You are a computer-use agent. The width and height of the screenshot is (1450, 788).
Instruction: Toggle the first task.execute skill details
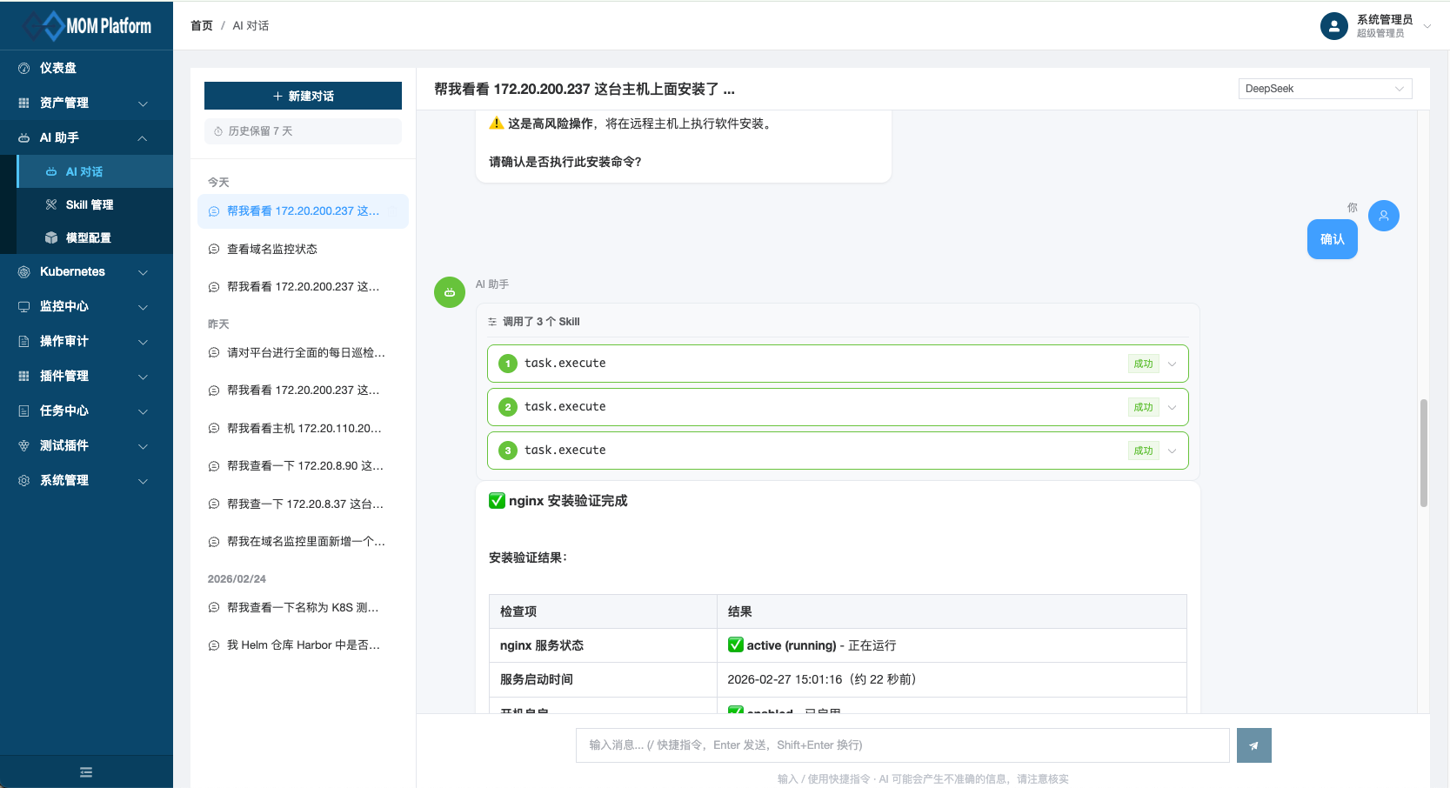point(1172,364)
